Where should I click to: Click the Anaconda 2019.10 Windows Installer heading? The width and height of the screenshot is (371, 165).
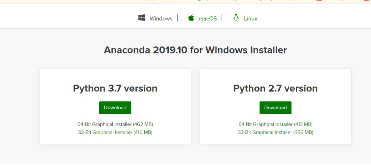point(195,50)
